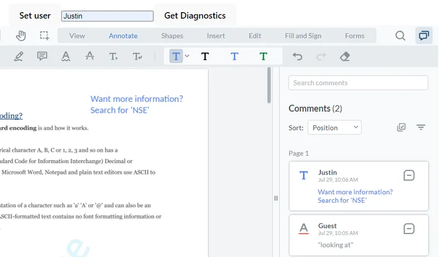This screenshot has width=441, height=257.
Task: Choose the insert text tool
Action: pyautogui.click(x=114, y=57)
